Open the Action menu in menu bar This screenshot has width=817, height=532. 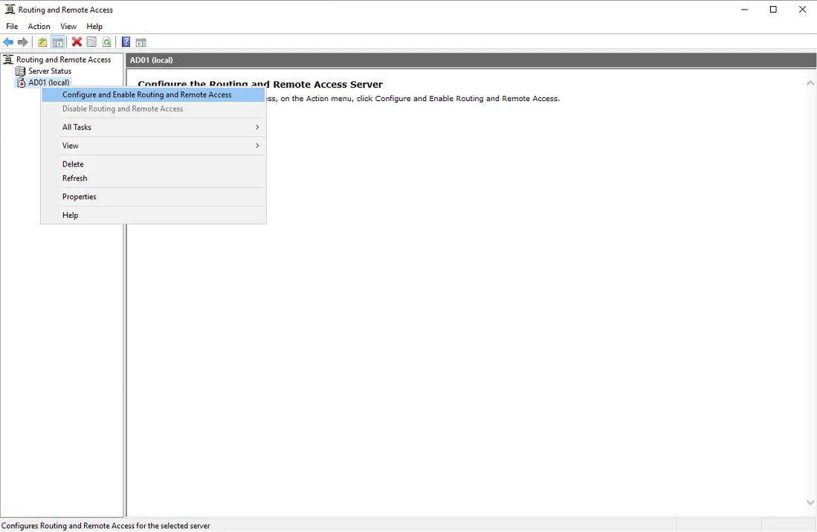click(x=39, y=27)
